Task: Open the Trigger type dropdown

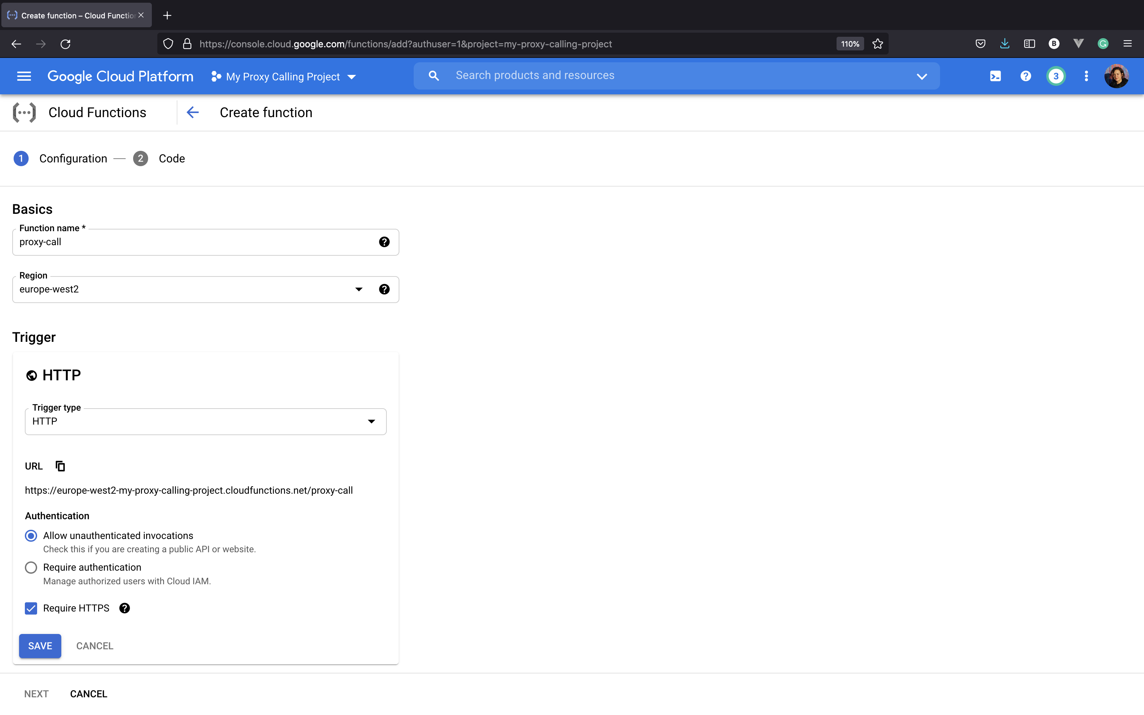Action: coord(206,422)
